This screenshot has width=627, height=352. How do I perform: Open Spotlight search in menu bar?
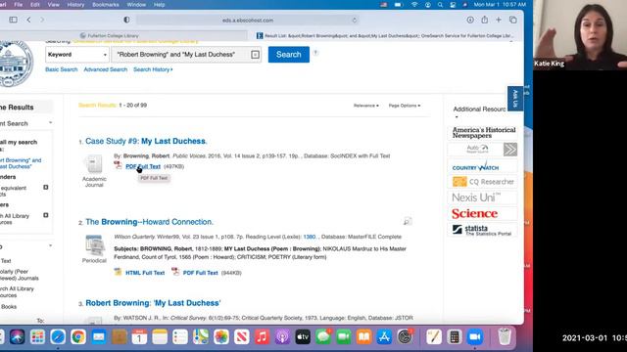pyautogui.click(x=440, y=5)
